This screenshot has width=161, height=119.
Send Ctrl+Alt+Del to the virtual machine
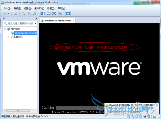(x=15, y=14)
